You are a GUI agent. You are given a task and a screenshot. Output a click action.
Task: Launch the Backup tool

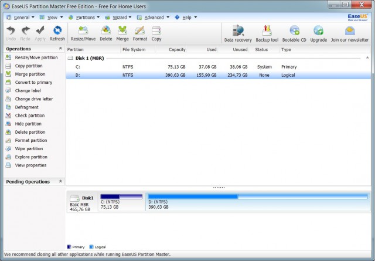267,34
